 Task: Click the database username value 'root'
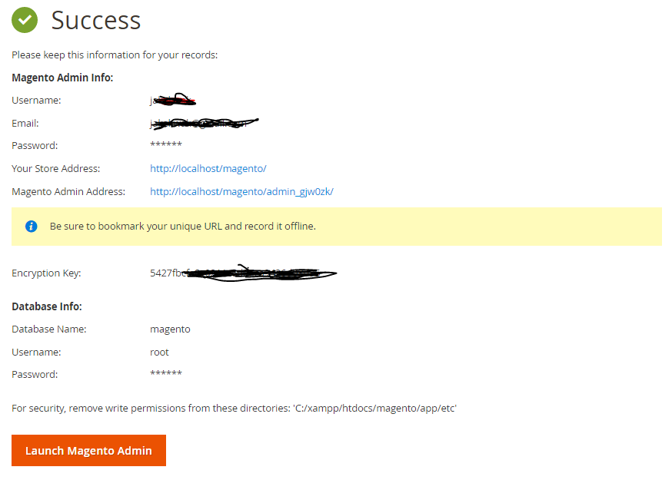[159, 353]
